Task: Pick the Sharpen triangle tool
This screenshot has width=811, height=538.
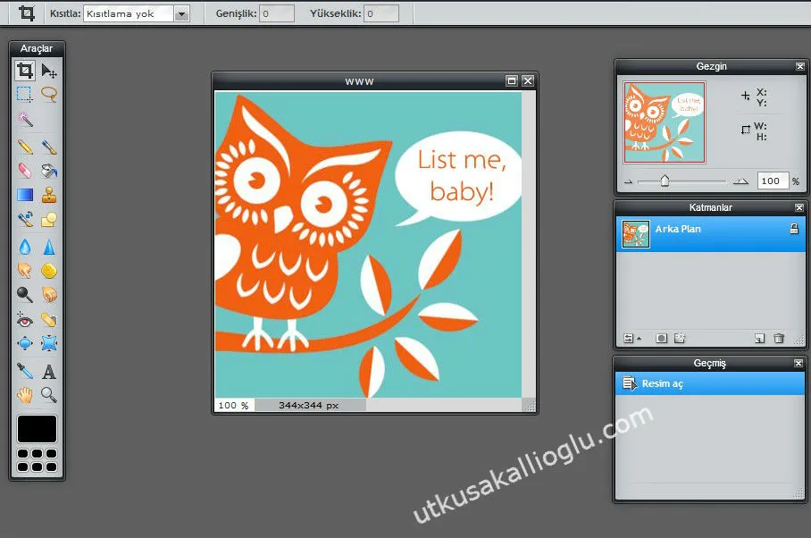Action: point(49,247)
